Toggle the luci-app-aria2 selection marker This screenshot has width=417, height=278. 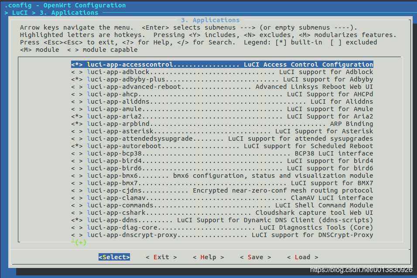(77, 116)
